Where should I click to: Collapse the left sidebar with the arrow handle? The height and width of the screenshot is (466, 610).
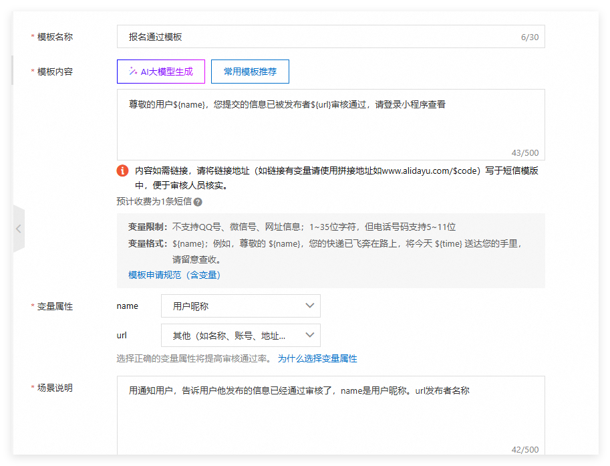[19, 229]
